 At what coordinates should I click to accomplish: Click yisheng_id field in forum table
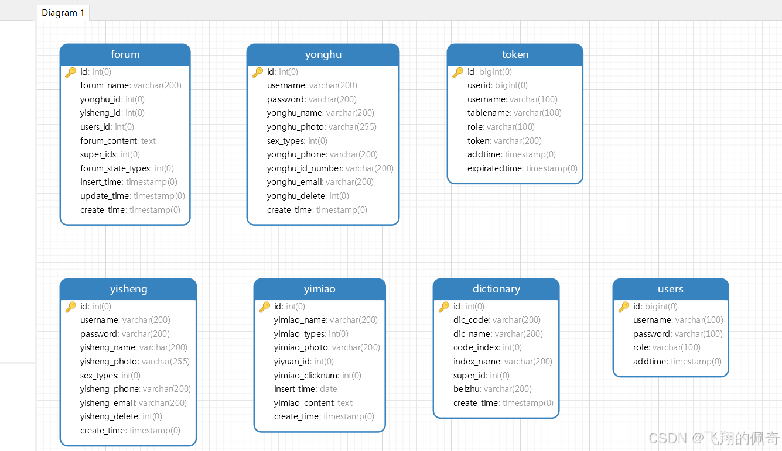coord(112,113)
